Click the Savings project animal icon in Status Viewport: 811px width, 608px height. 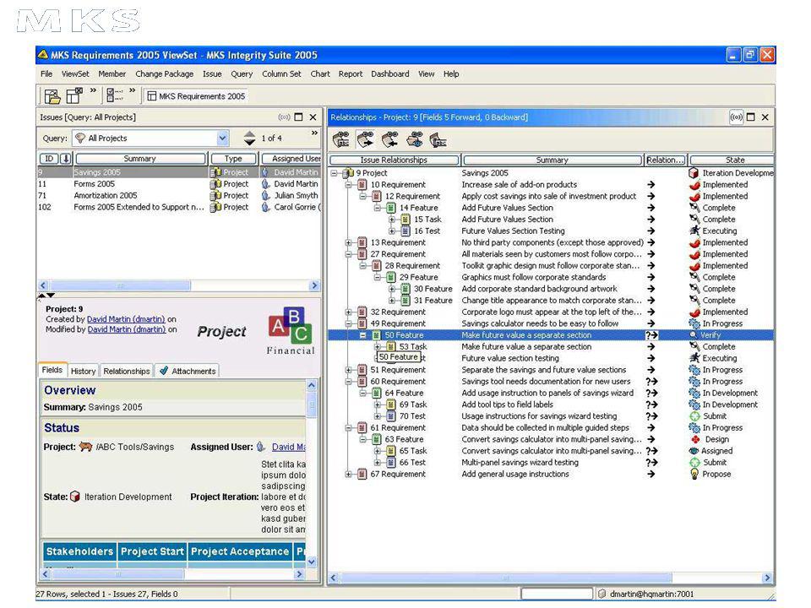85,448
